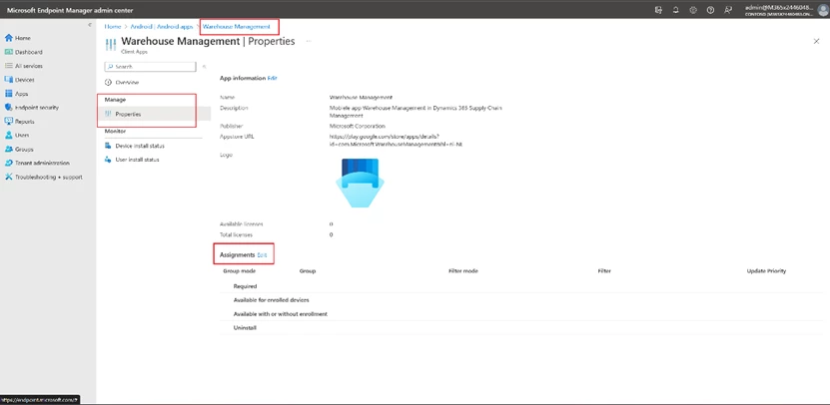The width and height of the screenshot is (830, 405).
Task: Click the Group column header
Action: pyautogui.click(x=307, y=270)
